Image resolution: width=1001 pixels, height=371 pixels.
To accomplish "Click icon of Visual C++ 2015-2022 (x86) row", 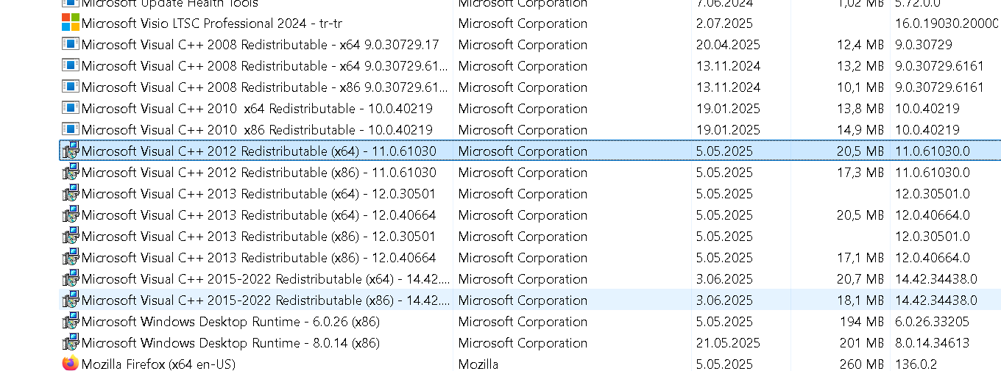I will [x=71, y=300].
